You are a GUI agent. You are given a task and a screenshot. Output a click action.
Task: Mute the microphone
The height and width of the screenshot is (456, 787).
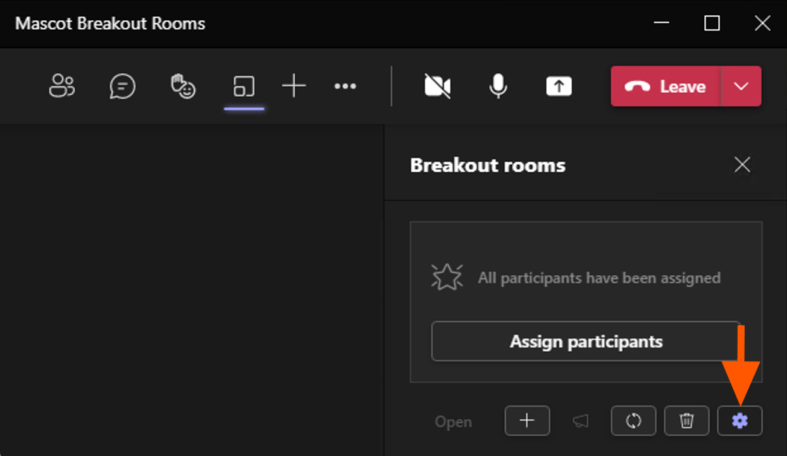point(499,86)
